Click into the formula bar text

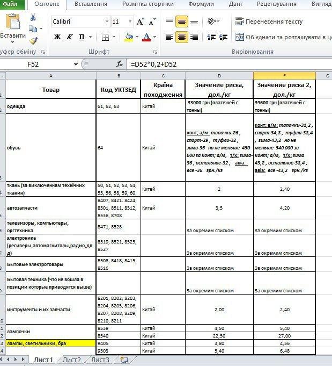215,64
